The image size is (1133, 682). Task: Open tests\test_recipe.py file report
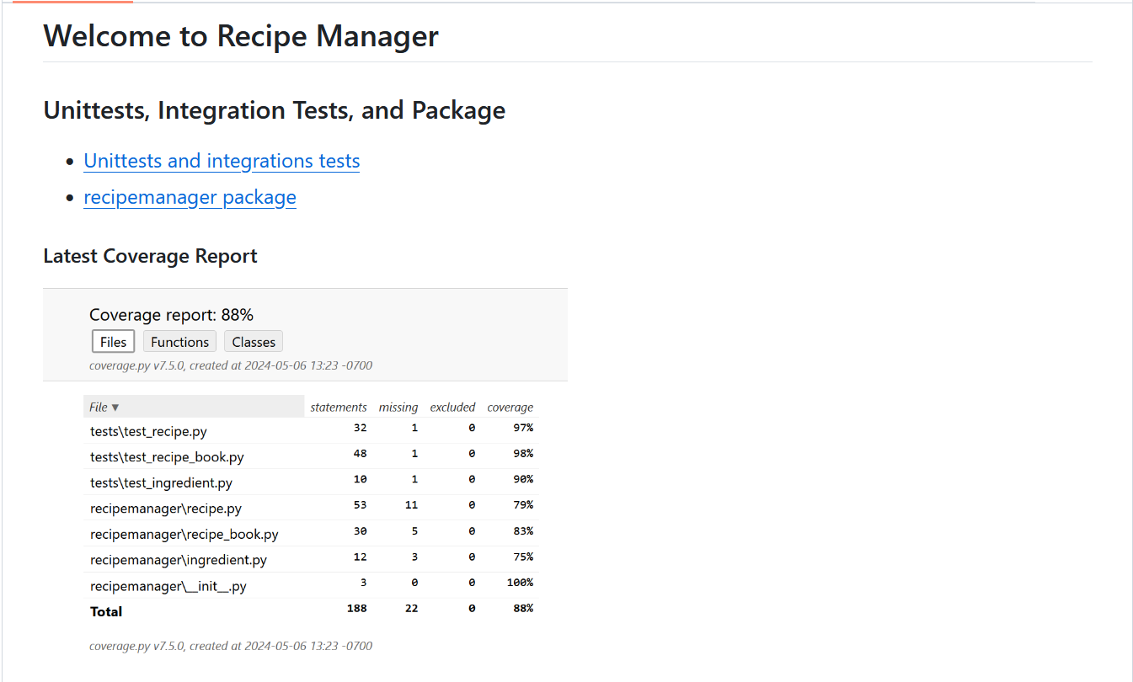click(x=148, y=431)
